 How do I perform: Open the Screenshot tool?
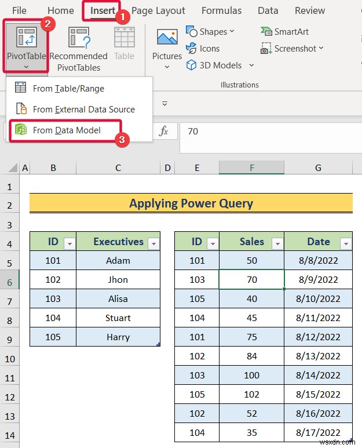(292, 49)
